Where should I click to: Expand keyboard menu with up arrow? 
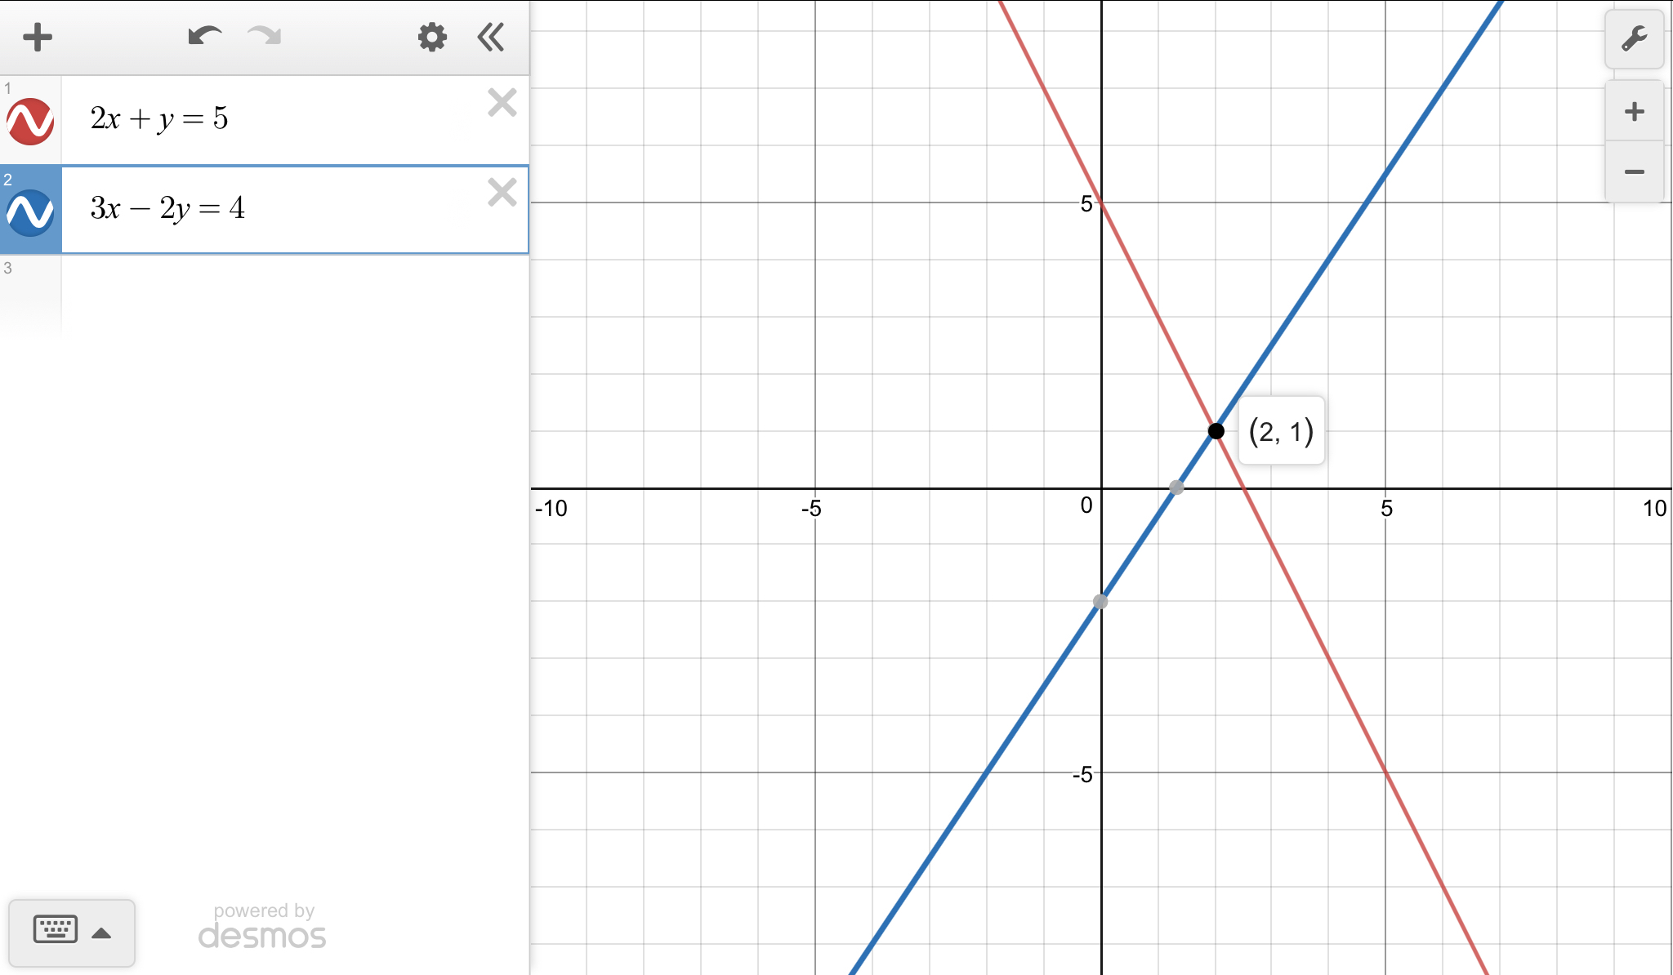click(101, 933)
